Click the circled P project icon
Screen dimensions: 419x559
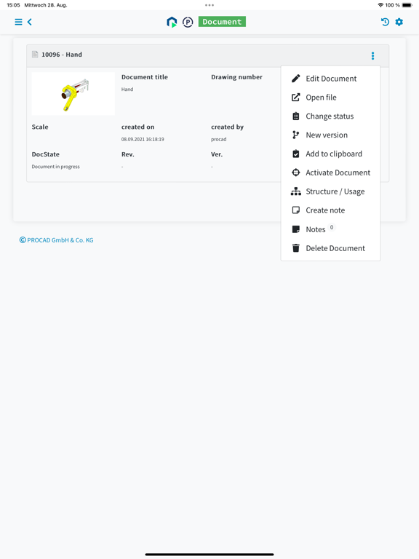click(x=188, y=22)
